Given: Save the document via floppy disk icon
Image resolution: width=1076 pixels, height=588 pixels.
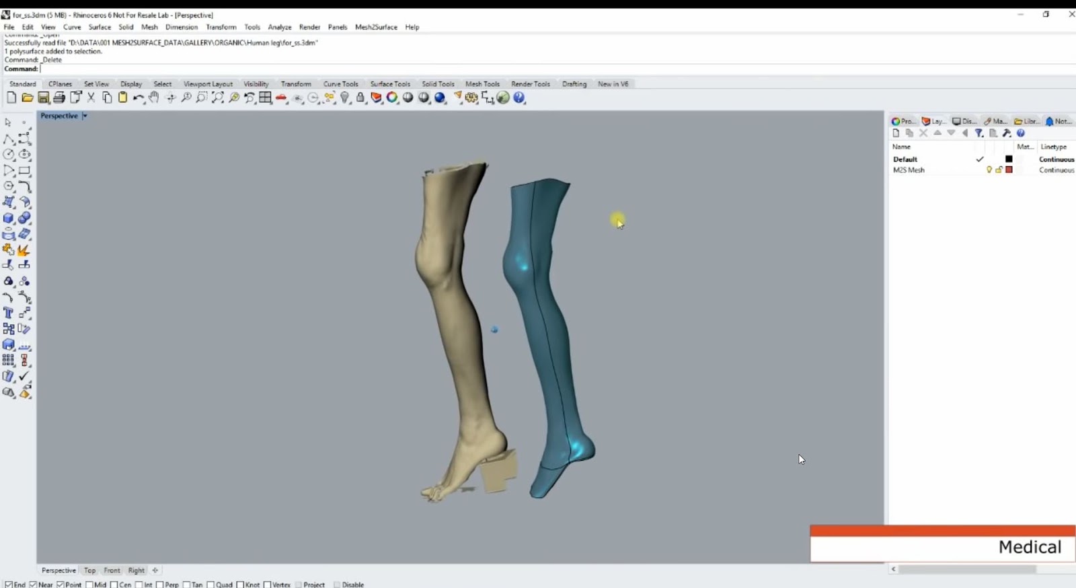Looking at the screenshot, I should pos(43,98).
